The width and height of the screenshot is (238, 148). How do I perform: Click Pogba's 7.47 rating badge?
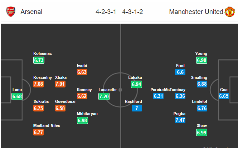click(180, 120)
